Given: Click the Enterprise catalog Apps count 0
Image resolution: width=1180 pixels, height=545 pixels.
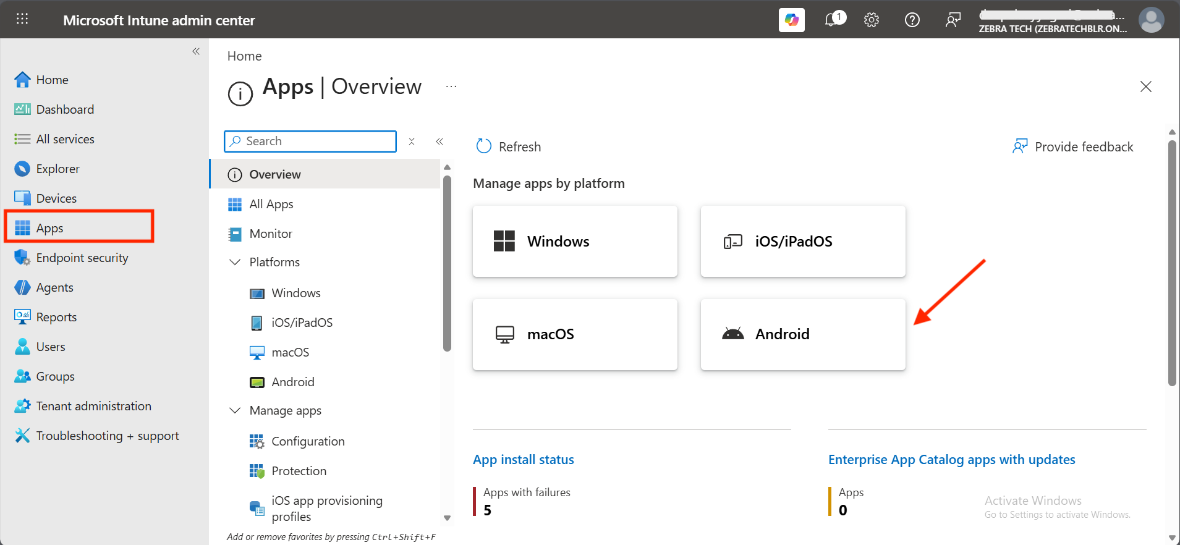Looking at the screenshot, I should point(843,510).
